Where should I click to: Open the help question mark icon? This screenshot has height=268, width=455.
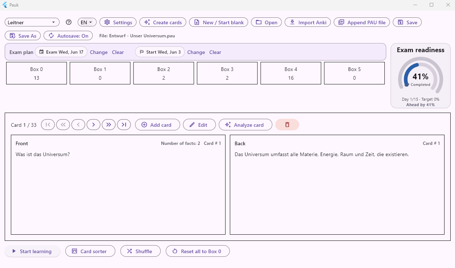click(69, 22)
